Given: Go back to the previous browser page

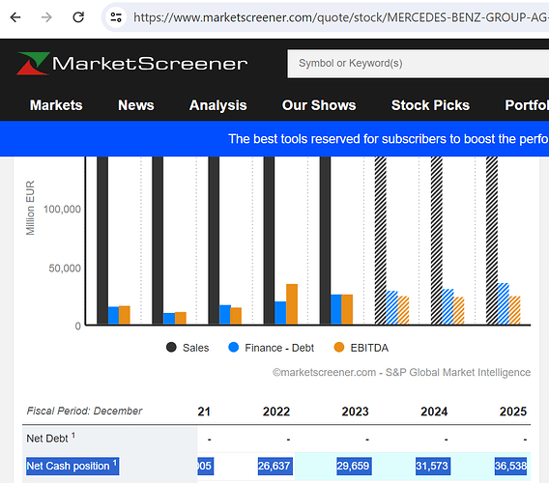Looking at the screenshot, I should pyautogui.click(x=15, y=17).
